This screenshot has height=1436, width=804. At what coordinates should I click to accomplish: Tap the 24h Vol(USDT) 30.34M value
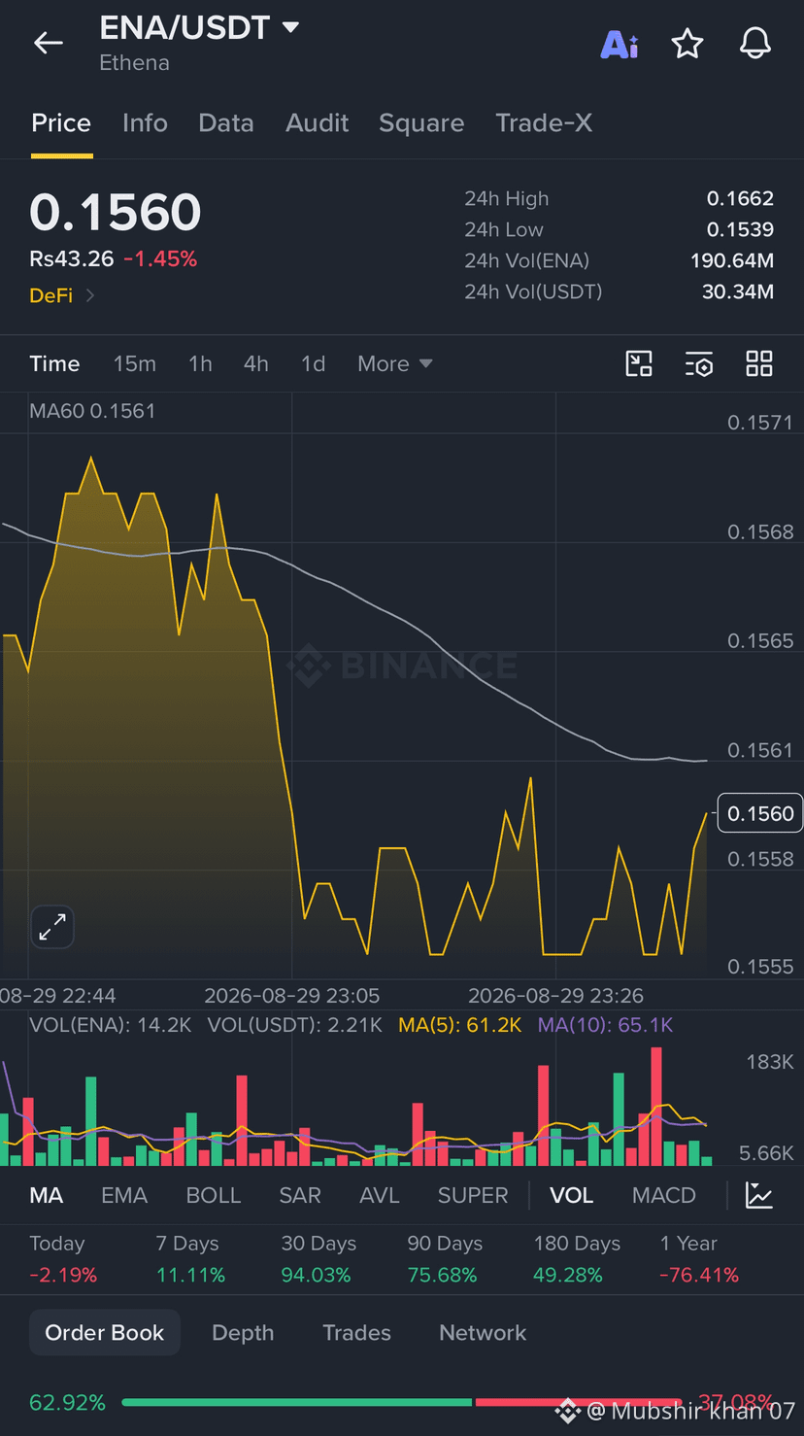click(738, 291)
